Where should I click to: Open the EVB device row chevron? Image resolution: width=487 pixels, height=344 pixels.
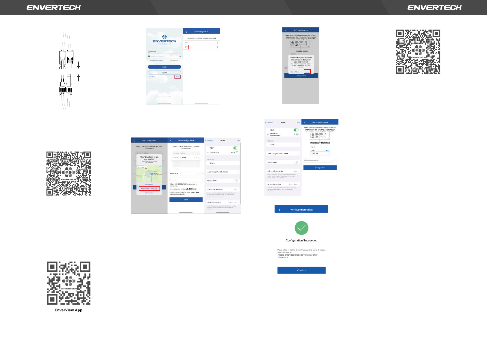click(217, 43)
